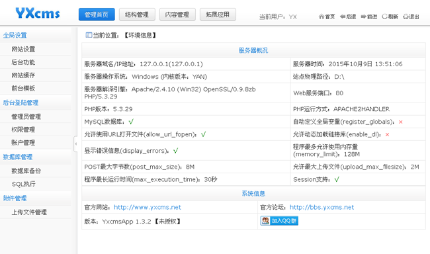Click the 服务器概况 section header
This screenshot has width=430, height=254.
pyautogui.click(x=253, y=50)
